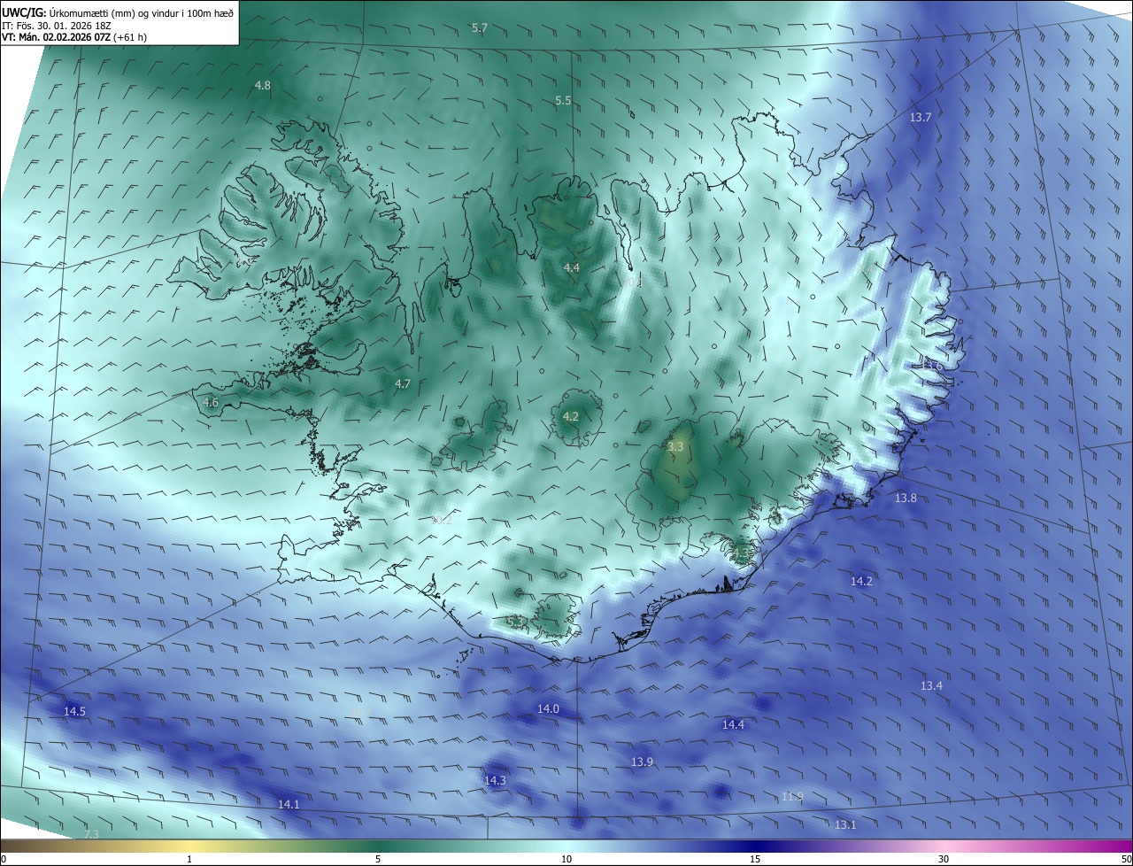1133x866 pixels.
Task: Click the '4.7' value label
Action: coord(403,383)
